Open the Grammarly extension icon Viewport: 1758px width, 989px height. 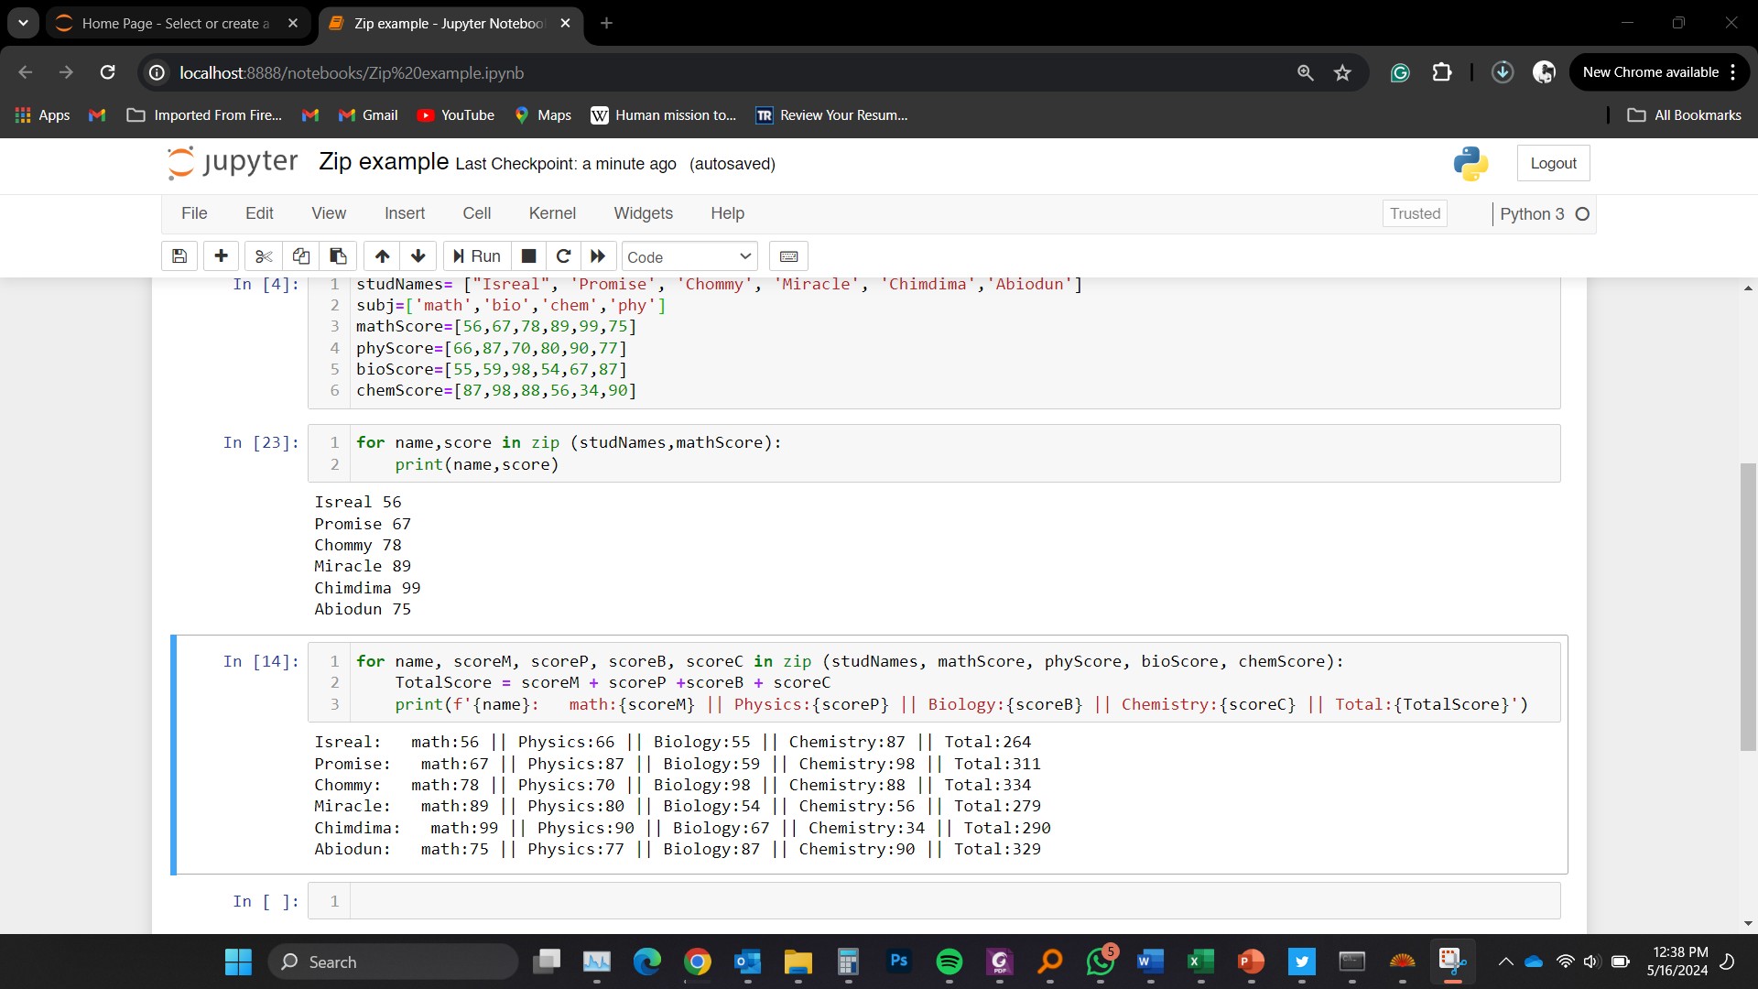(1400, 72)
